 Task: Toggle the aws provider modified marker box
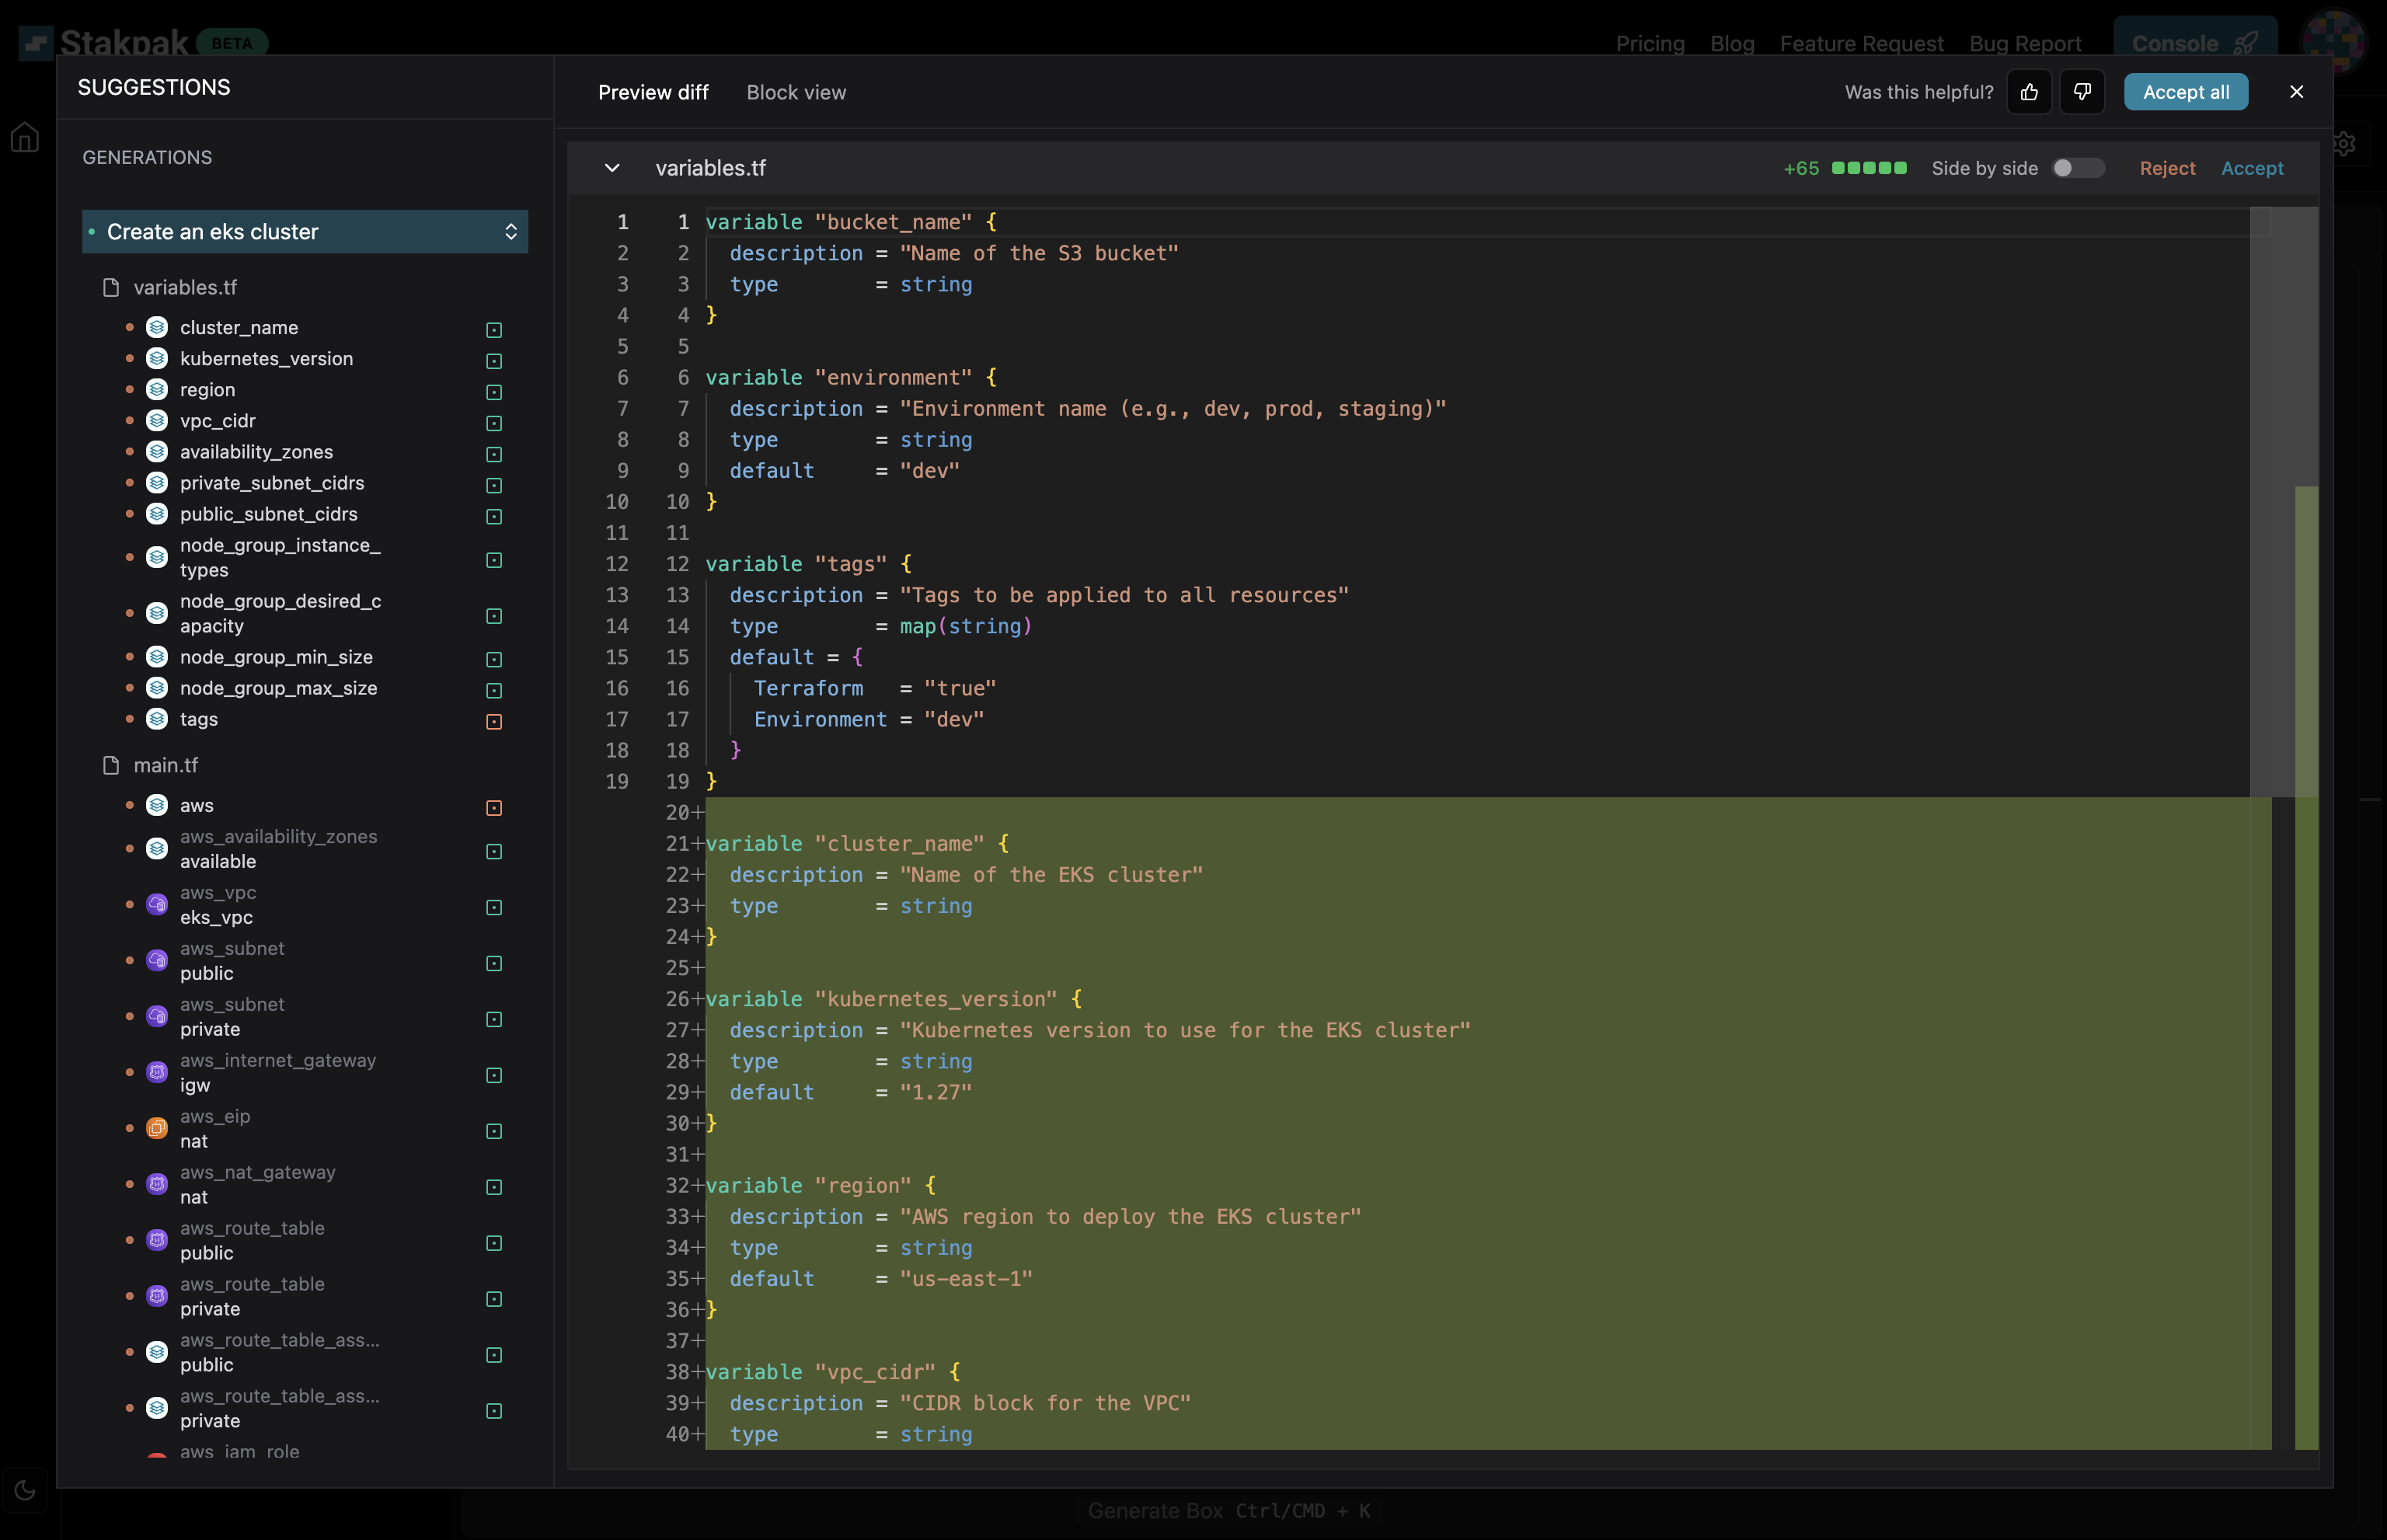click(x=494, y=807)
